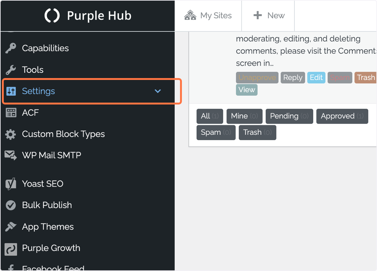Click the comment text starting 'moderating, editing'

pos(306,51)
